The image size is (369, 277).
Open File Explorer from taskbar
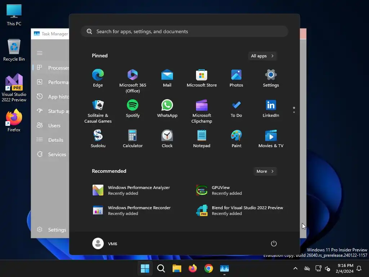click(177, 268)
